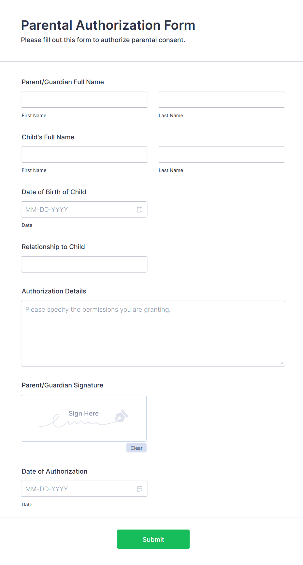Screen dimensions: 303x565
Task: Open calendar picker for Date of Authorization
Action: 140,489
